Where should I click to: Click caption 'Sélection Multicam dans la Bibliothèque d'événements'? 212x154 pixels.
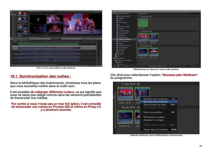[156, 135]
